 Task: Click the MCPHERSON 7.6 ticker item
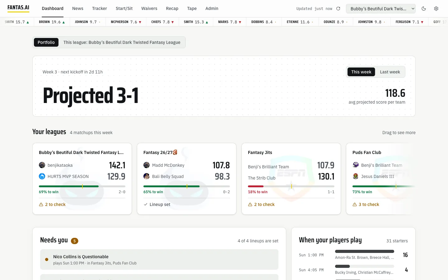(x=126, y=22)
